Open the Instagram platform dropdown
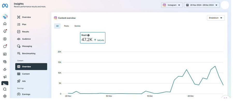This screenshot has height=101, width=233. click(x=172, y=5)
